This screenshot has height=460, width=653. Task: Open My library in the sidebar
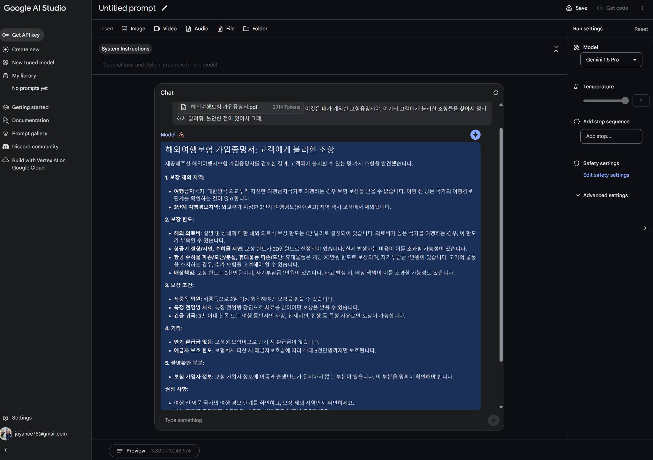24,76
